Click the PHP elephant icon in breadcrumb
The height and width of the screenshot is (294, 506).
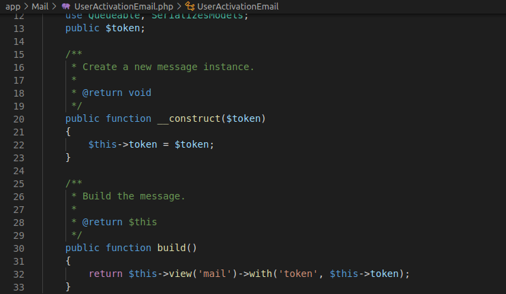pyautogui.click(x=66, y=6)
